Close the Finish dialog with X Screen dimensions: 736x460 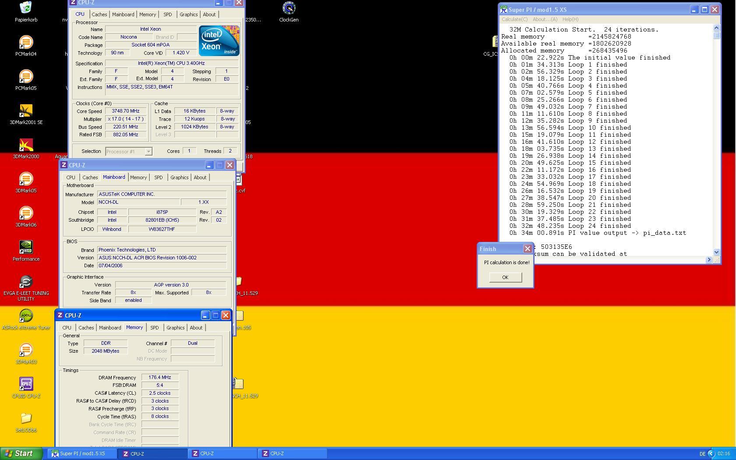coord(527,248)
